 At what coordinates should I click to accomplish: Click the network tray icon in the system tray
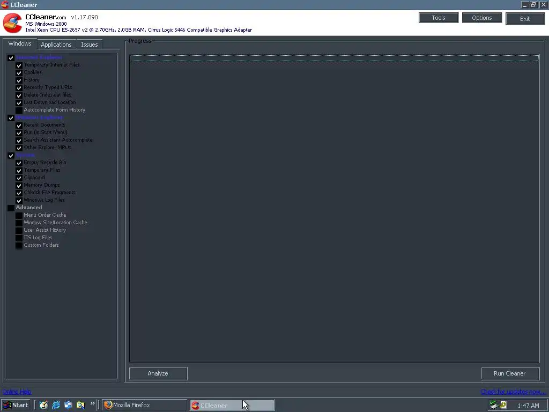tap(494, 405)
